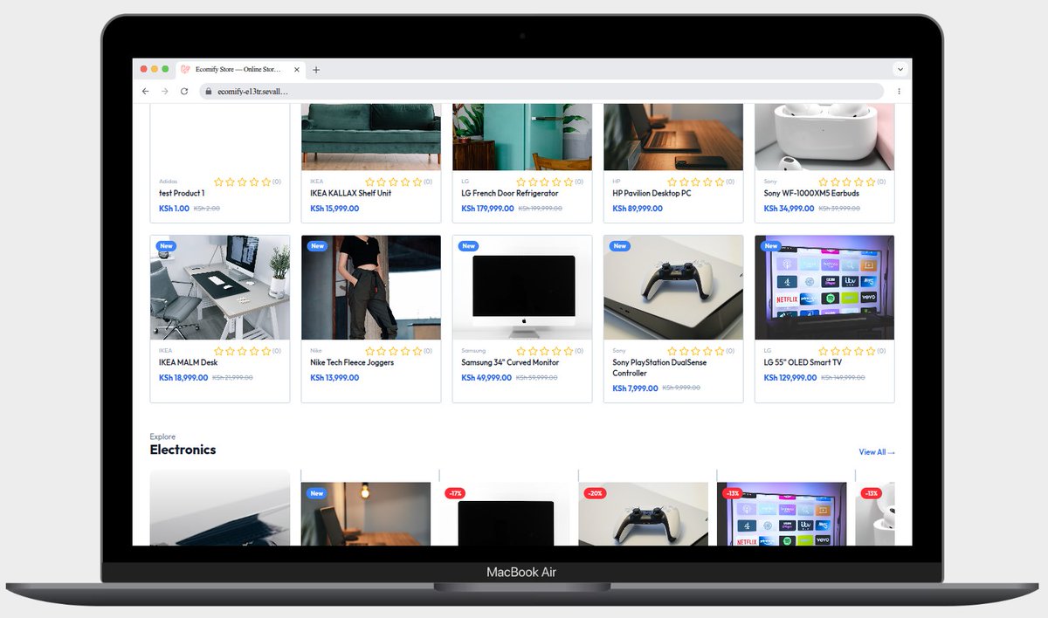
Task: Click the third star on LG French Door Refrigerator
Action: click(545, 182)
